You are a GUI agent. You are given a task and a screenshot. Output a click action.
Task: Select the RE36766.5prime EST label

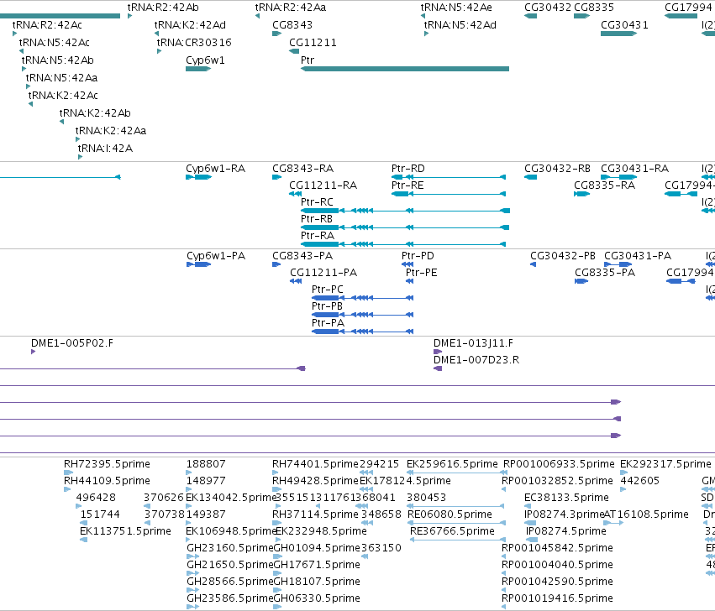(x=452, y=532)
